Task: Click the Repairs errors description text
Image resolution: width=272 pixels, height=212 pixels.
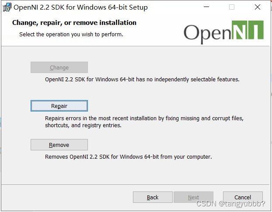Action: point(144,122)
